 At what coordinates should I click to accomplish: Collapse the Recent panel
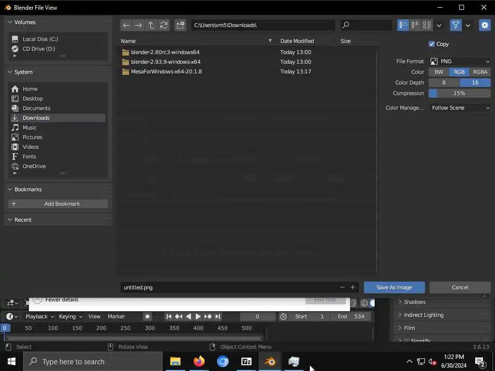point(10,220)
